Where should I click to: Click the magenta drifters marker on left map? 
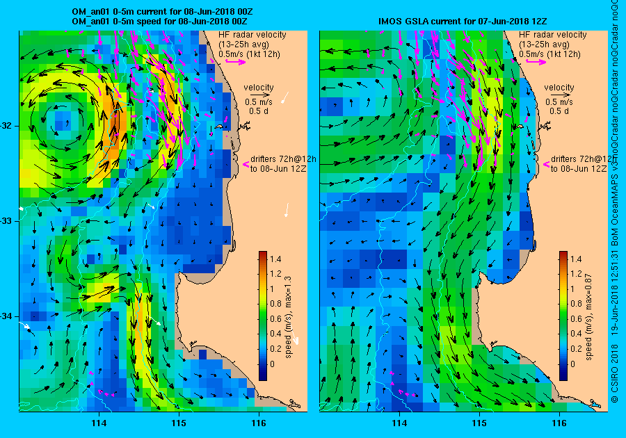click(246, 164)
